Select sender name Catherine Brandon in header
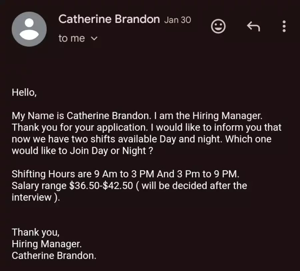Viewport: 300px width, 271px height. pyautogui.click(x=109, y=19)
